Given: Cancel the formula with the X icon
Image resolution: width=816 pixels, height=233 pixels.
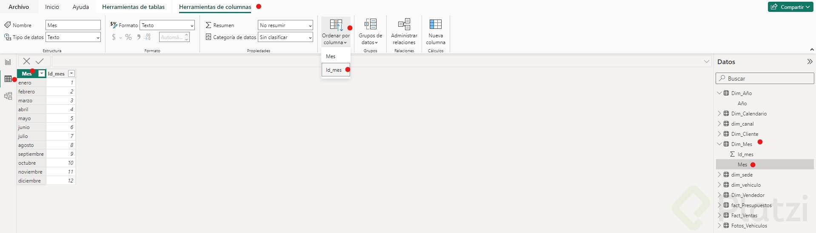Looking at the screenshot, I should (26, 61).
